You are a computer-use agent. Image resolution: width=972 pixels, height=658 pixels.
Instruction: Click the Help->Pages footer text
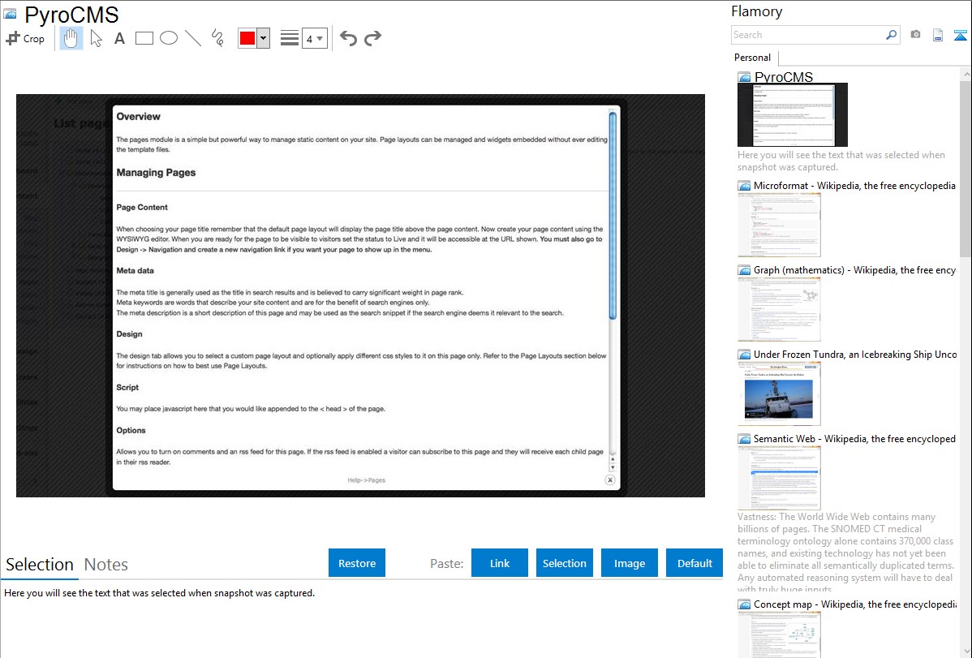367,480
